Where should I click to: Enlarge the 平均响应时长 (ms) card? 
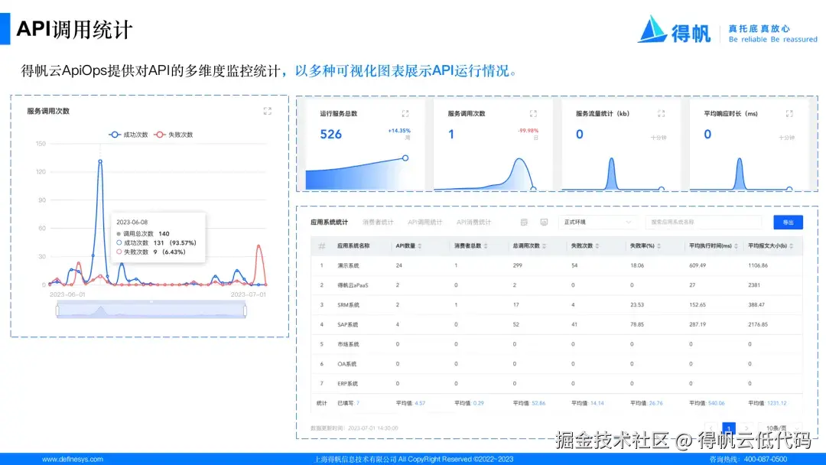pyautogui.click(x=788, y=112)
